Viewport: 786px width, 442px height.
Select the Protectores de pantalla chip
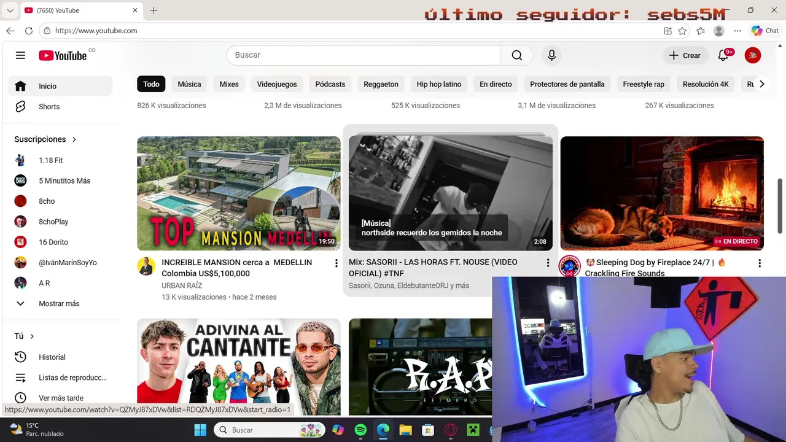click(x=567, y=84)
